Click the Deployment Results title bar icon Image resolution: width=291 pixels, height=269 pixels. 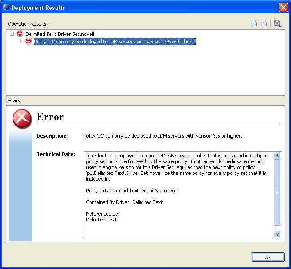[6, 8]
